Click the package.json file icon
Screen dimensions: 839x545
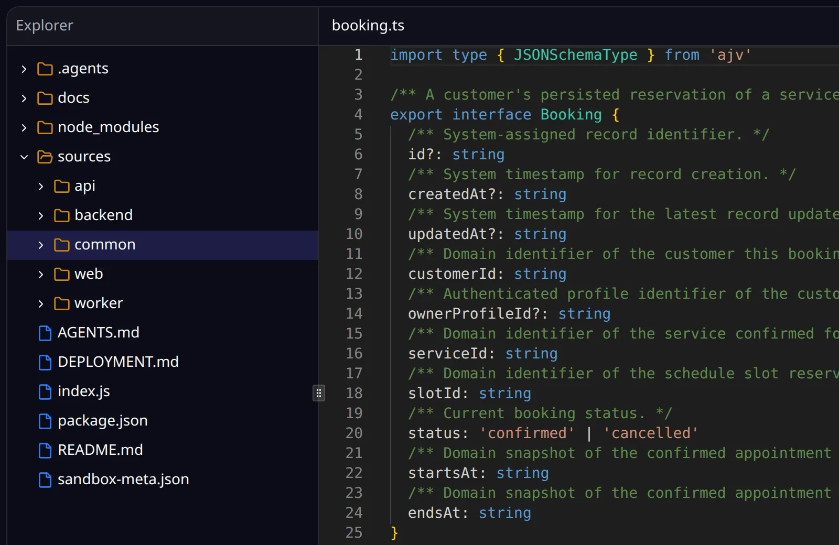45,421
